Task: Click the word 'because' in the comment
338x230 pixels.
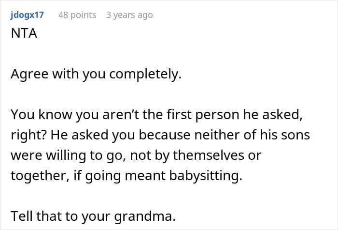Action: click(x=165, y=135)
